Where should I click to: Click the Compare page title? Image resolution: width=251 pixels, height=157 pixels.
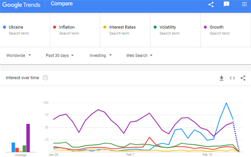[62, 4]
